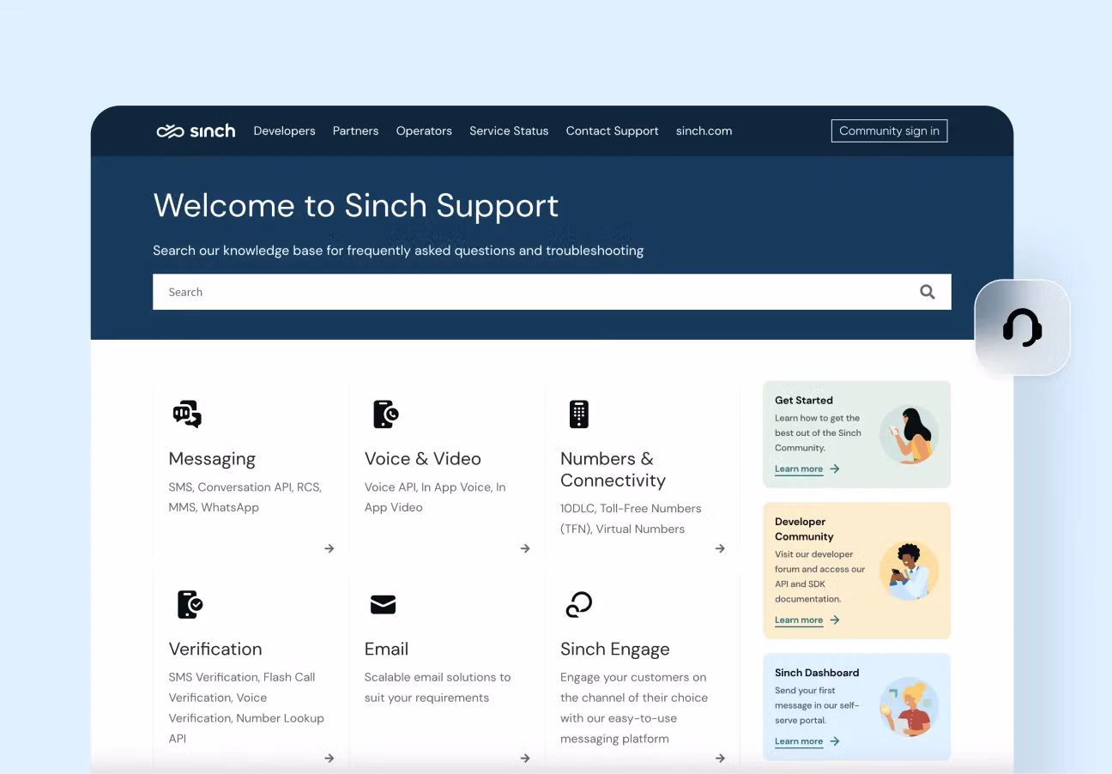The width and height of the screenshot is (1112, 774).
Task: Click the arrow on the Email card
Action: (524, 758)
